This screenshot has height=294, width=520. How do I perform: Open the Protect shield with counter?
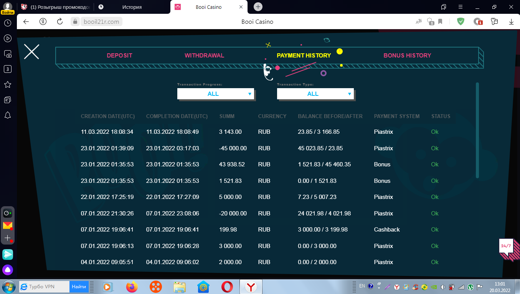pos(430,21)
